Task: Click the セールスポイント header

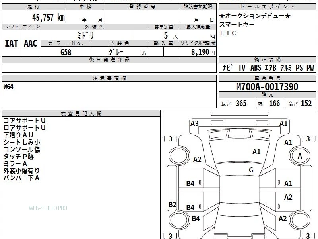Action: [x=267, y=7]
